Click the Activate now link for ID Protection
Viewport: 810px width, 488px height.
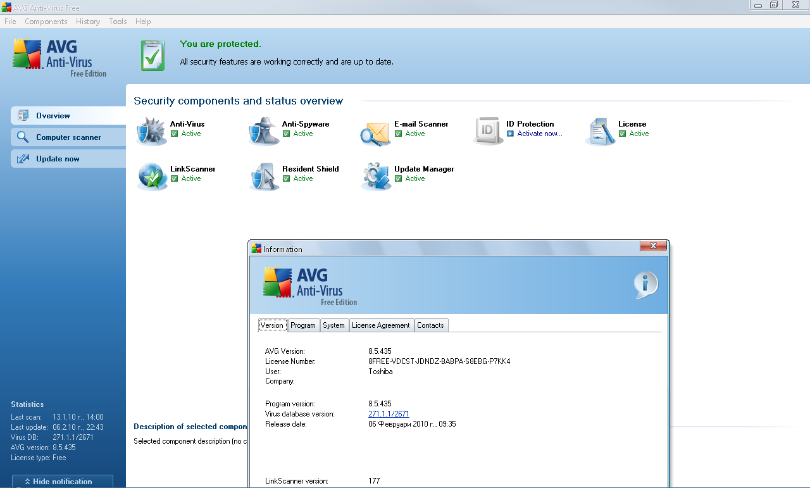(539, 134)
